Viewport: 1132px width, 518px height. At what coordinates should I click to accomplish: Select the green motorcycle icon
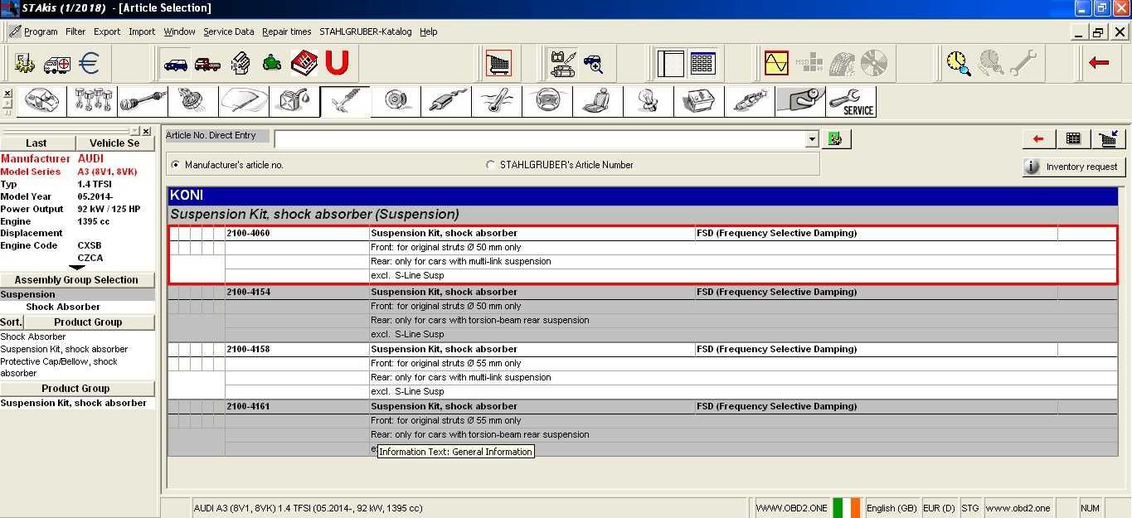pyautogui.click(x=271, y=63)
